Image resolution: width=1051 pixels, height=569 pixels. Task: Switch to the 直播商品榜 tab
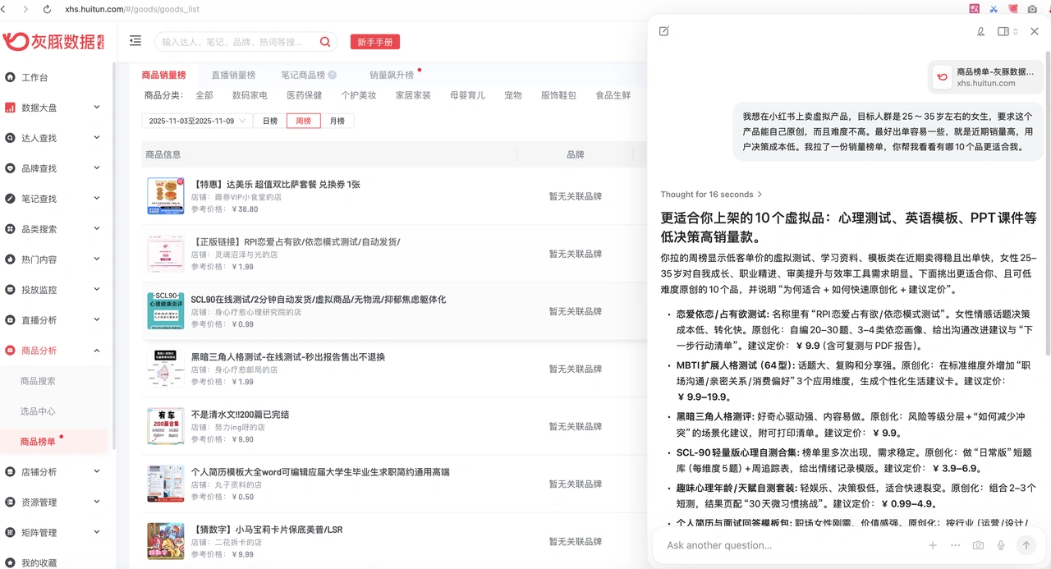click(x=233, y=73)
